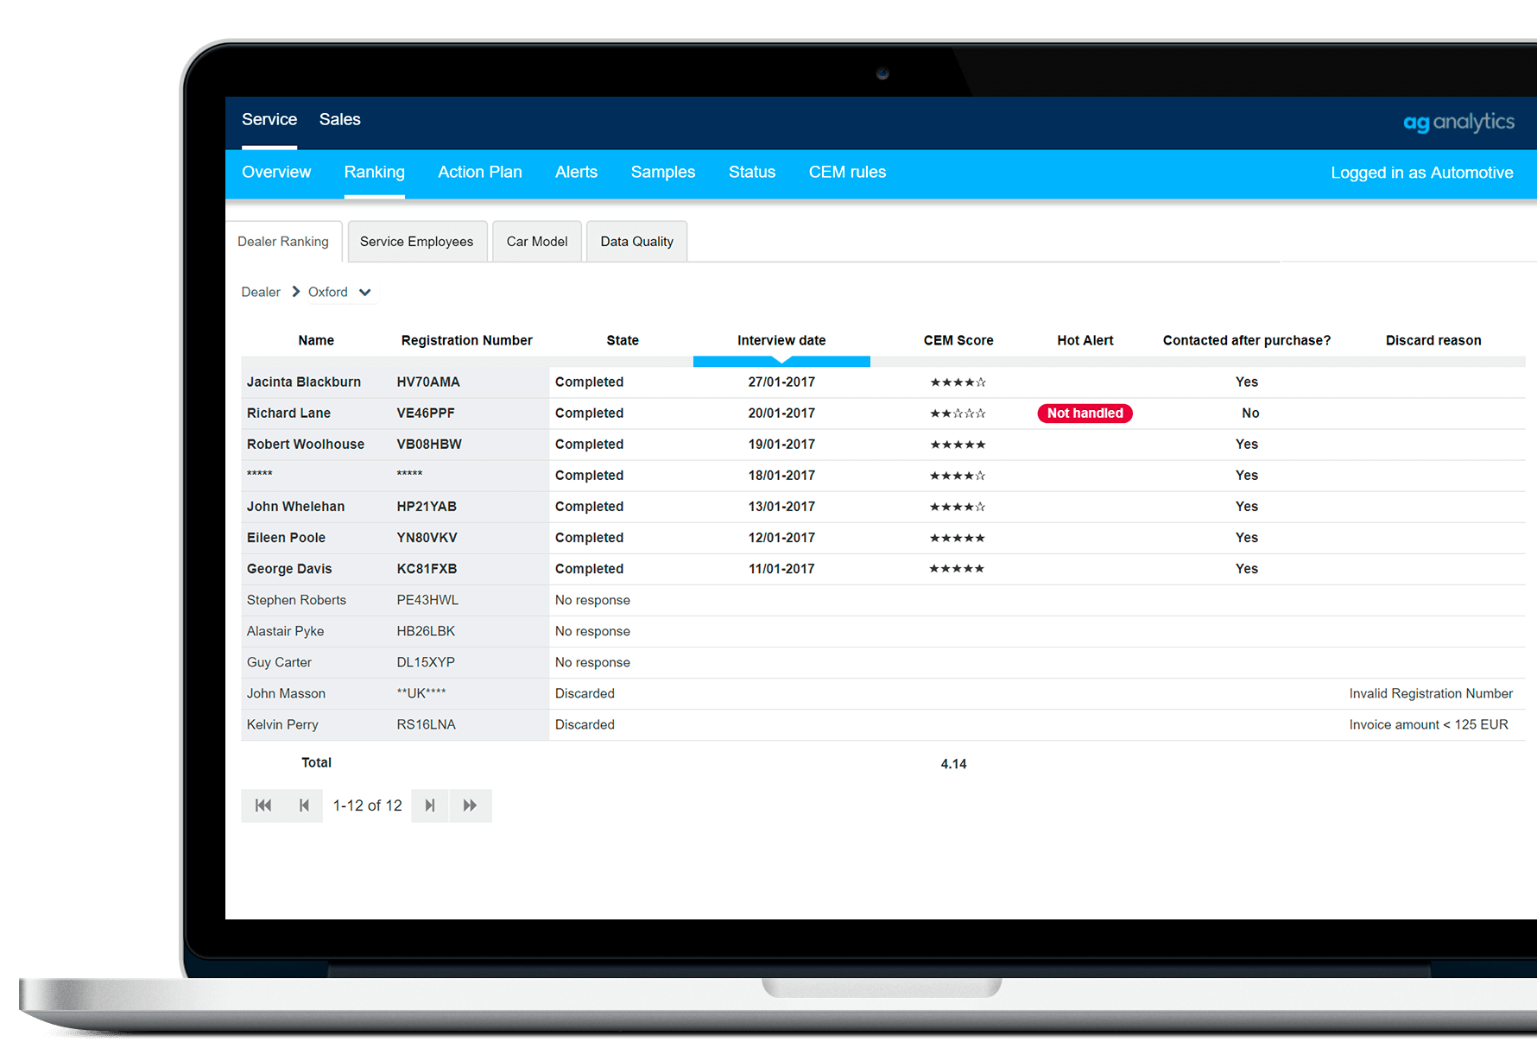Click registration number HV70AMA
Viewport: 1537px width, 1061px height.
pos(428,382)
